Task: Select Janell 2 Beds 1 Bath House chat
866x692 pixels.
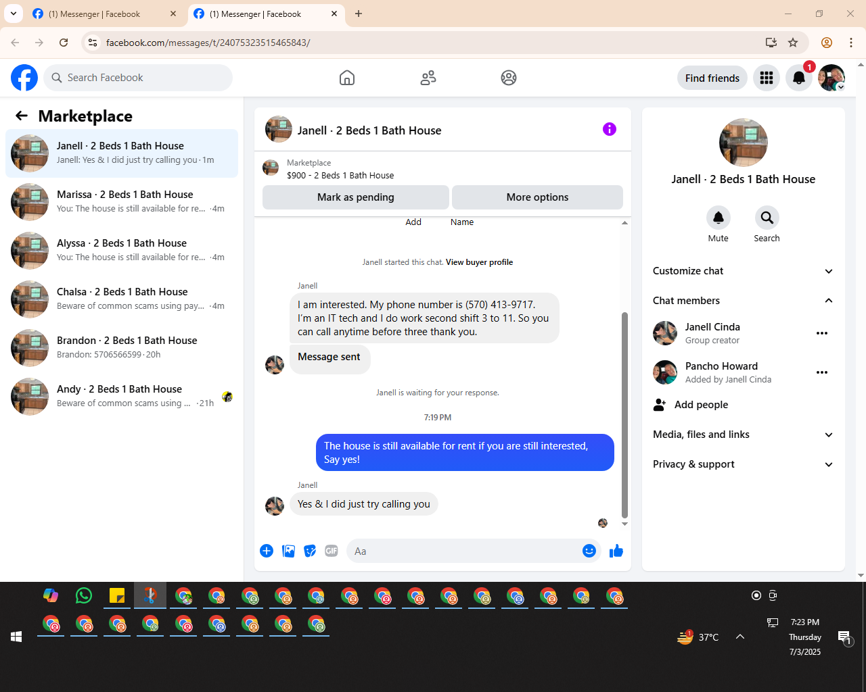Action: pos(122,153)
